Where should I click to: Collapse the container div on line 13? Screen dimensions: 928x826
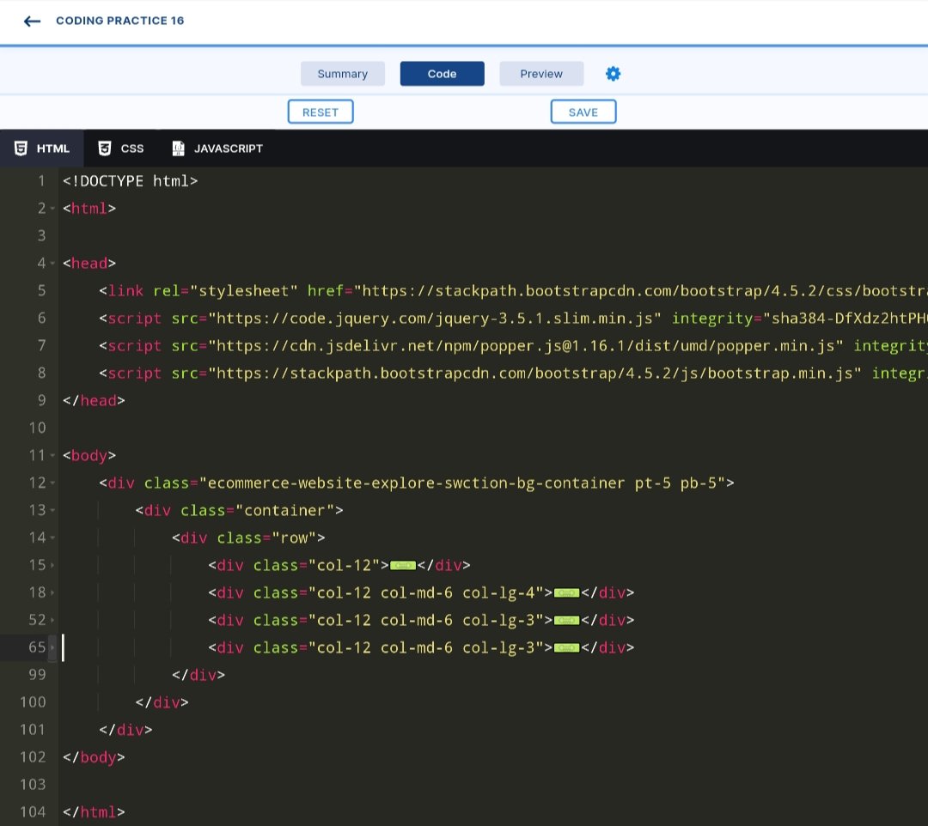(x=52, y=510)
